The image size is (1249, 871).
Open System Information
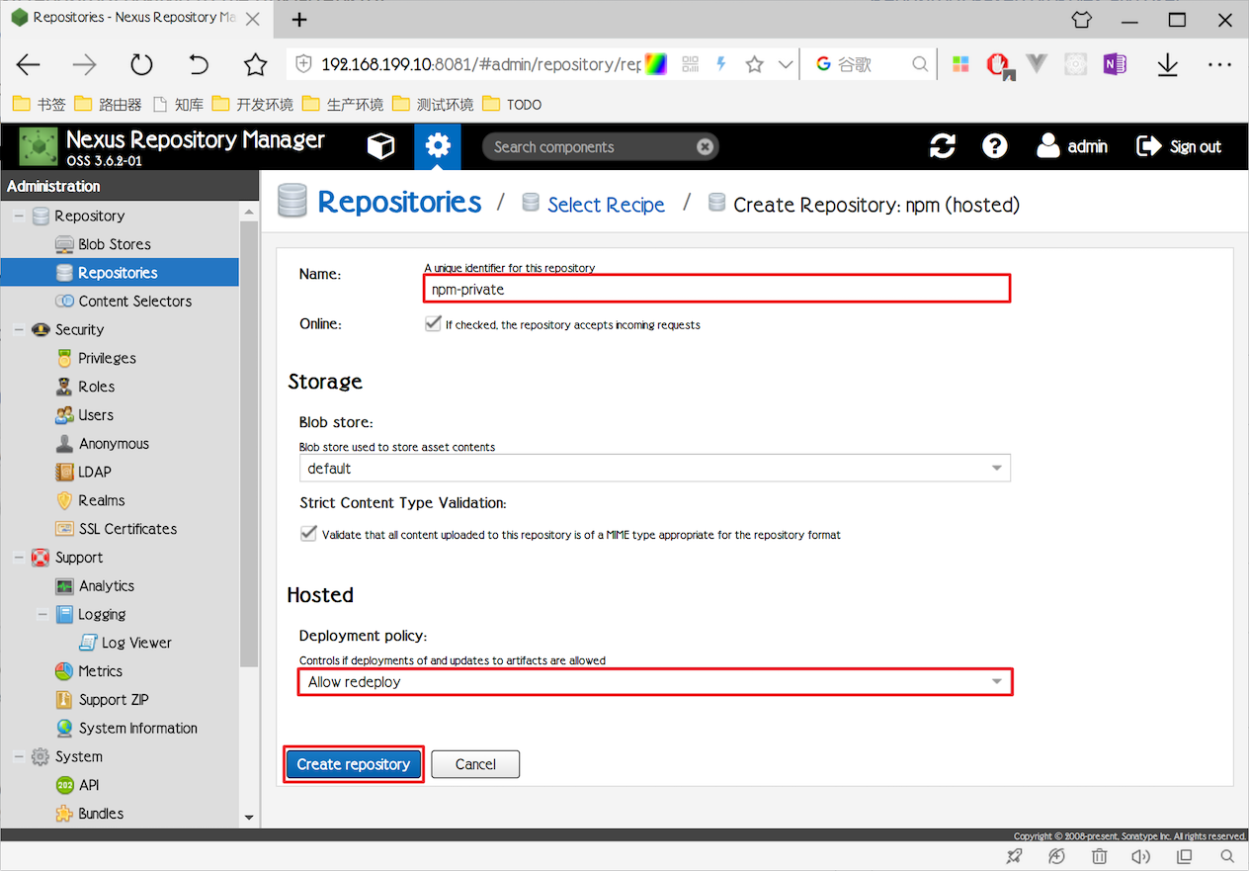tap(137, 729)
